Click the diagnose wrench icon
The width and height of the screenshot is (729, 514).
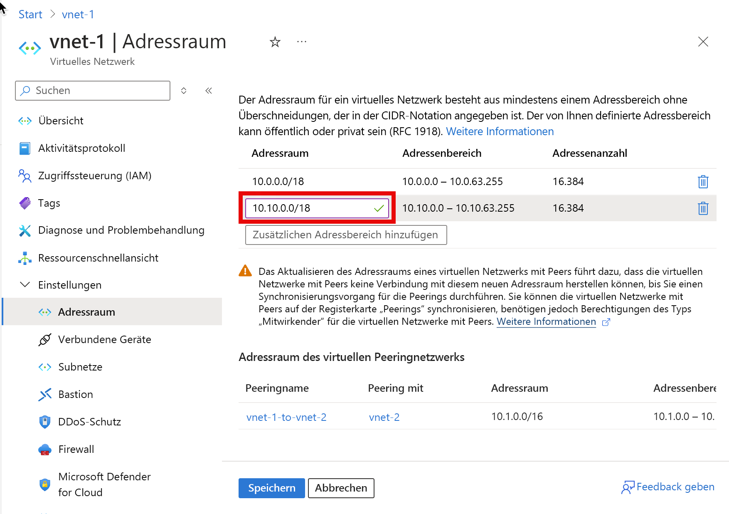click(x=25, y=230)
